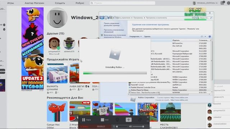This screenshot has height=129, width=230.
Task: Click the Roblox site search field
Action: tap(123, 3)
